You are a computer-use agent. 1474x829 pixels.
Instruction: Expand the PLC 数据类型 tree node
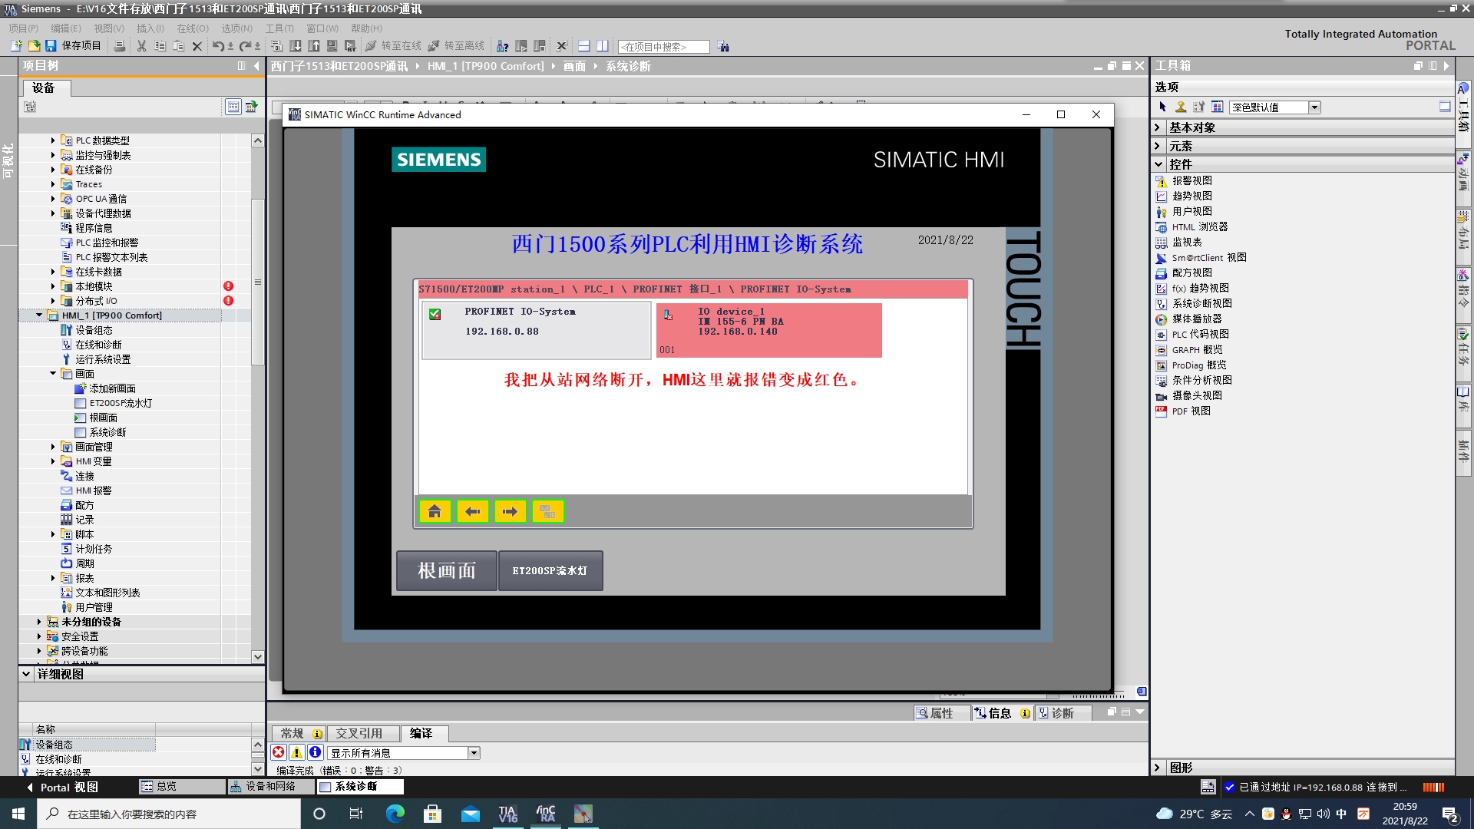click(53, 140)
